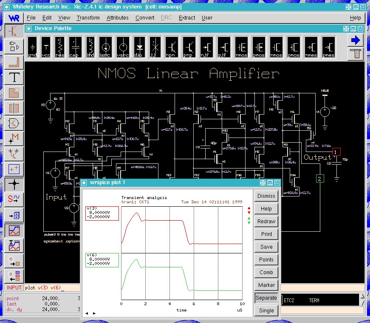Click the green up triangle in plot
The height and width of the screenshot is (323, 370).
point(249,218)
